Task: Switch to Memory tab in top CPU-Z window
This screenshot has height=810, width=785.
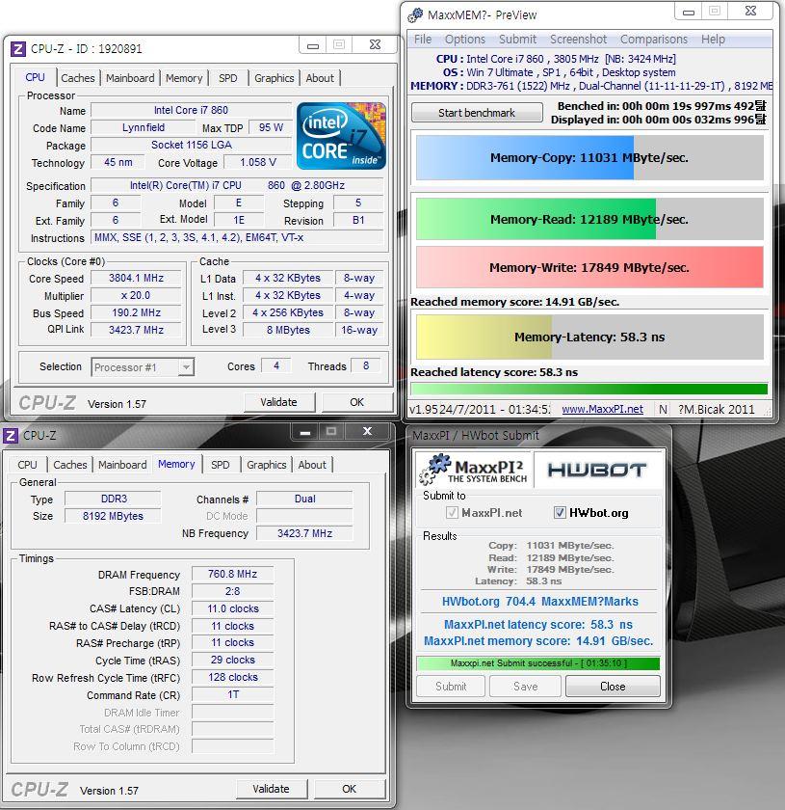Action: click(184, 78)
